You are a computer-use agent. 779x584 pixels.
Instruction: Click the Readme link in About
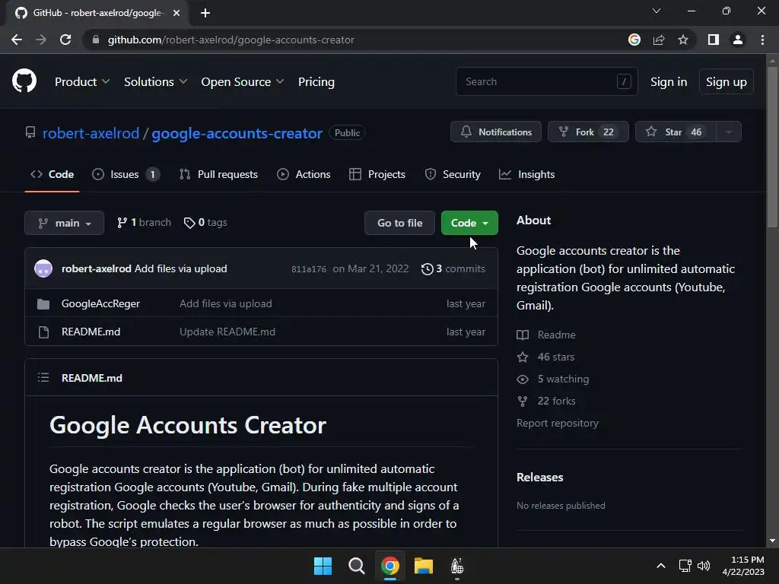[556, 335]
